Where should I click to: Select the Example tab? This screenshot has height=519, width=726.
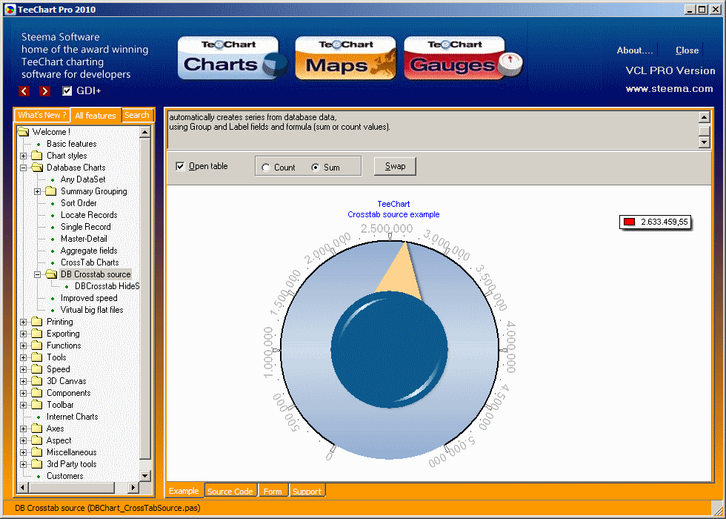184,491
